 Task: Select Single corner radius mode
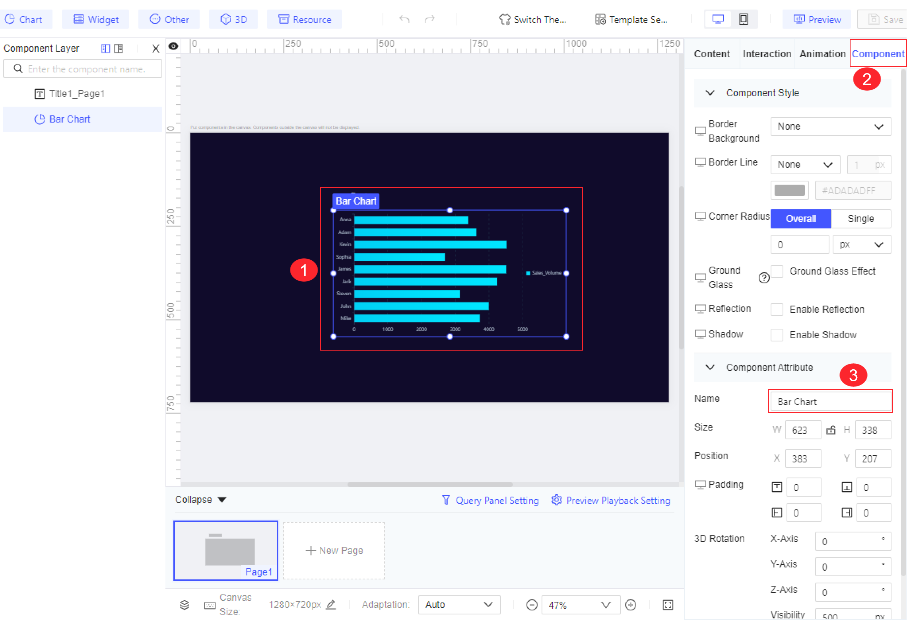click(861, 218)
